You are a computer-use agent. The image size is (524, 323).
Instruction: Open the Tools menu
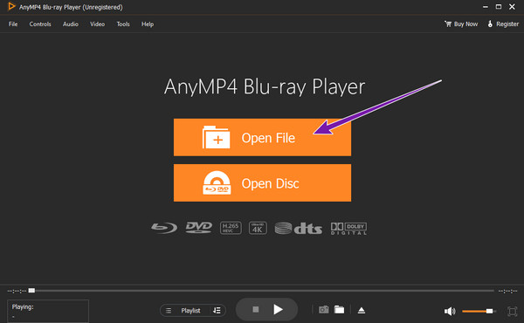pos(123,24)
